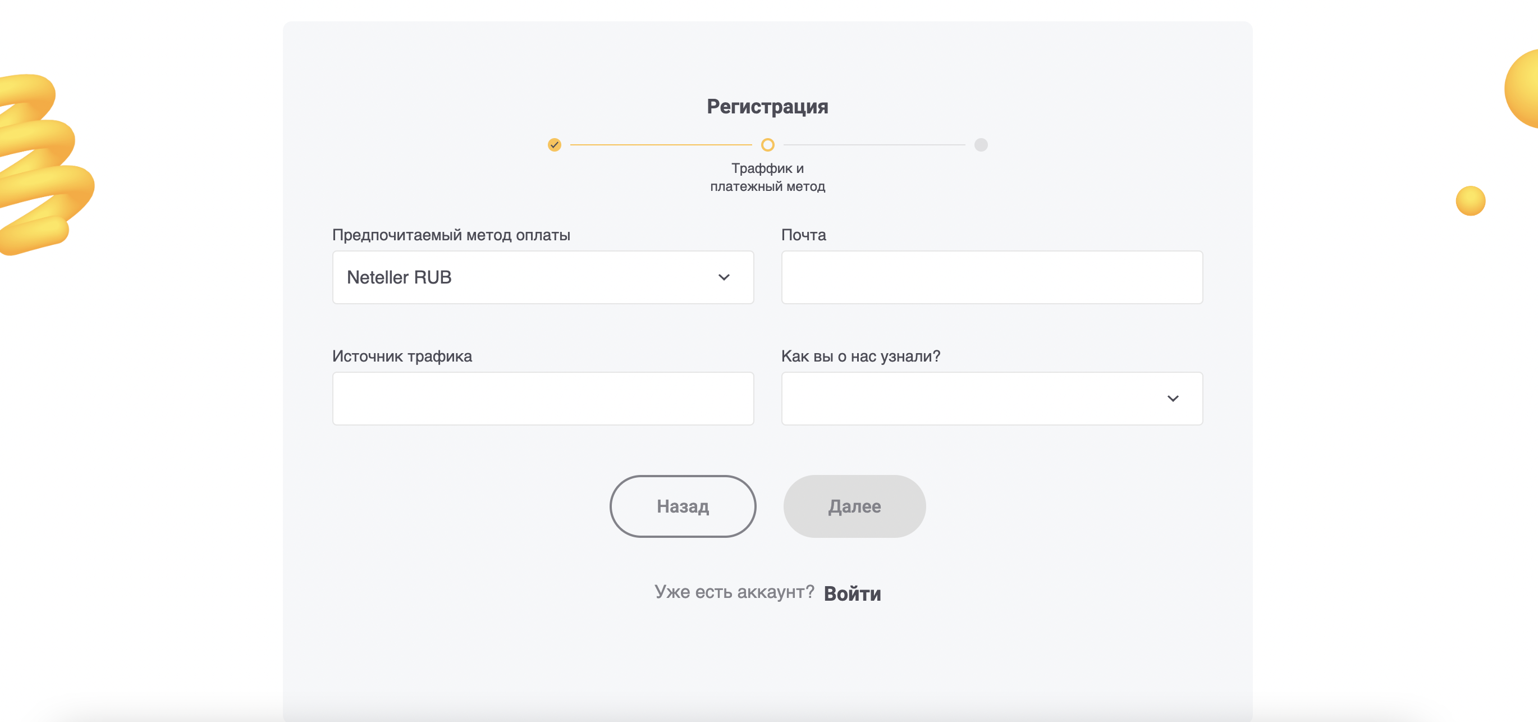The image size is (1538, 722).
Task: Expand the 'Как вы о нас узнали?' dropdown
Action: 991,398
